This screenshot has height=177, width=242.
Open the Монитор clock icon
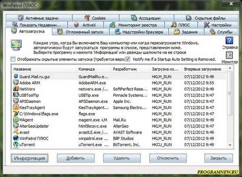pyautogui.click(x=229, y=55)
